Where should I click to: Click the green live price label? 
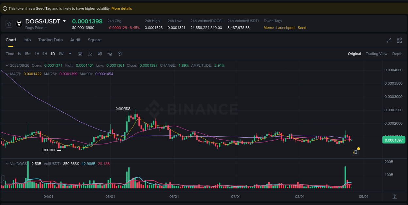coord(394,140)
